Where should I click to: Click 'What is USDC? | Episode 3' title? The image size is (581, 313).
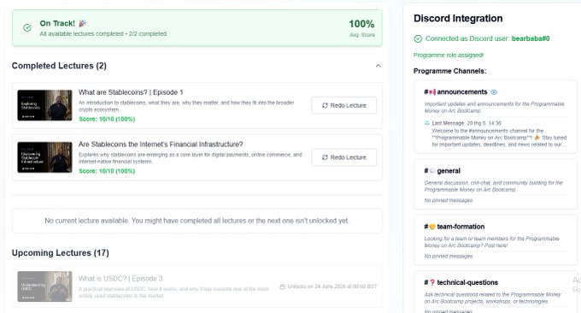[120, 279]
